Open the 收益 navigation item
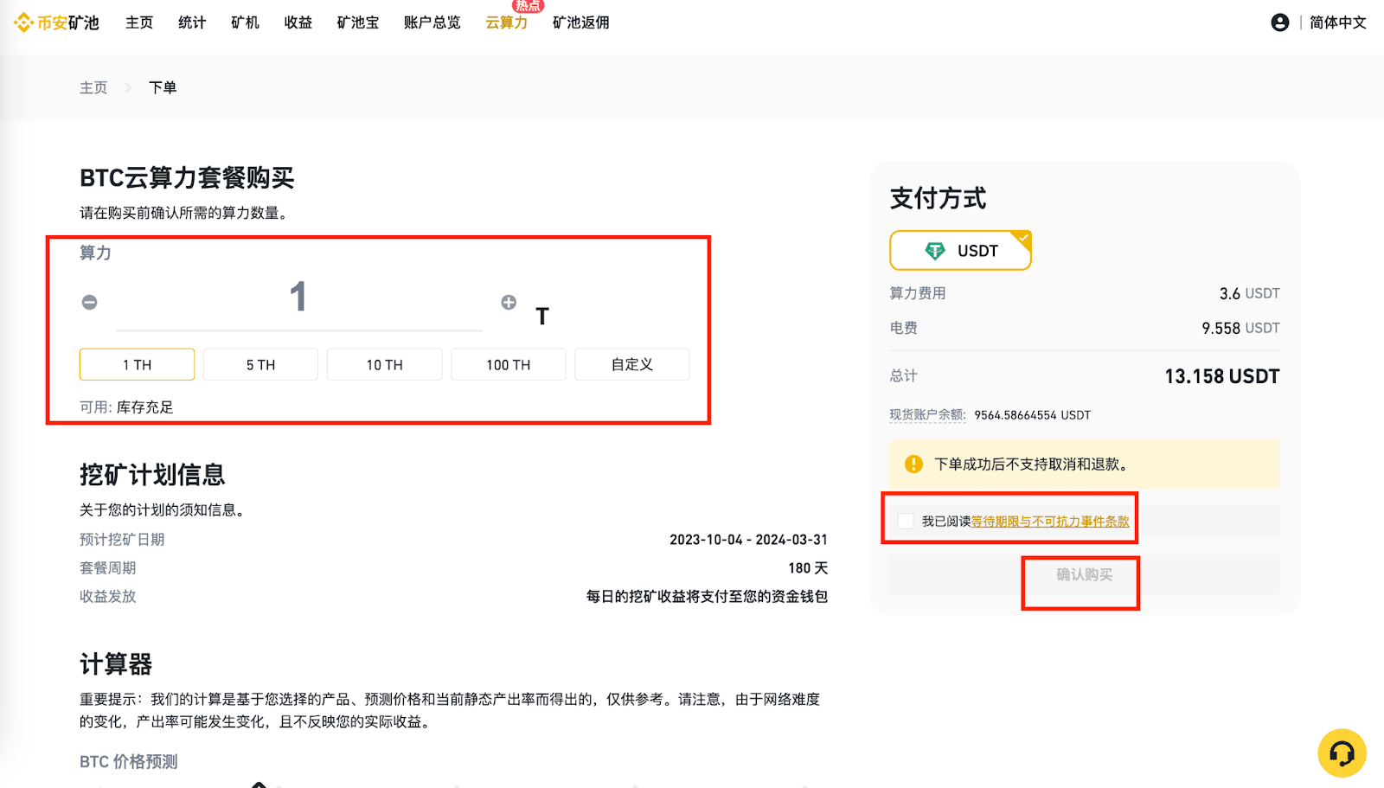Viewport: 1384px width, 788px height. pyautogui.click(x=298, y=22)
